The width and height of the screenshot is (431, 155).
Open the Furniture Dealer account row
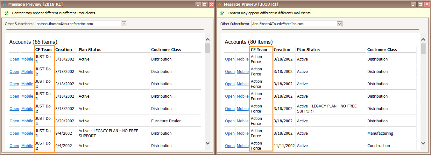14,121
